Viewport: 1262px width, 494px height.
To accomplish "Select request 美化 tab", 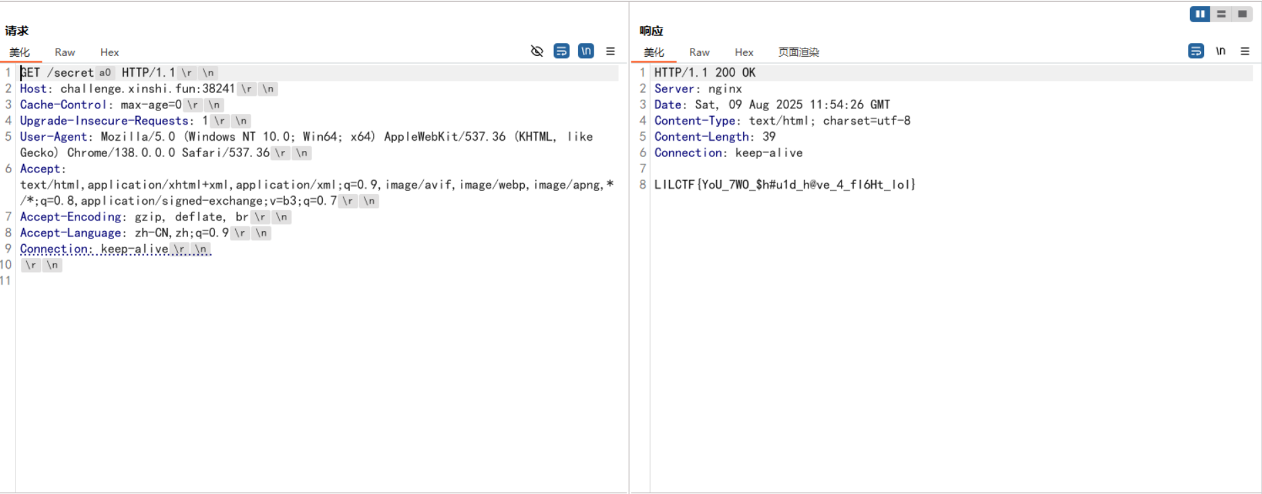I will pyautogui.click(x=20, y=53).
